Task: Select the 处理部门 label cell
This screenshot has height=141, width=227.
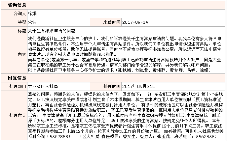Action: (x=14, y=86)
